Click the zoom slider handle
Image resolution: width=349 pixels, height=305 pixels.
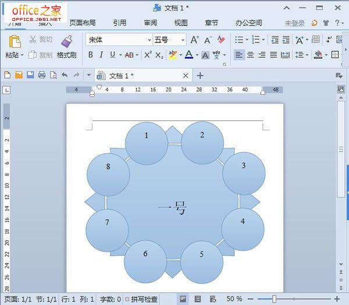coord(275,299)
